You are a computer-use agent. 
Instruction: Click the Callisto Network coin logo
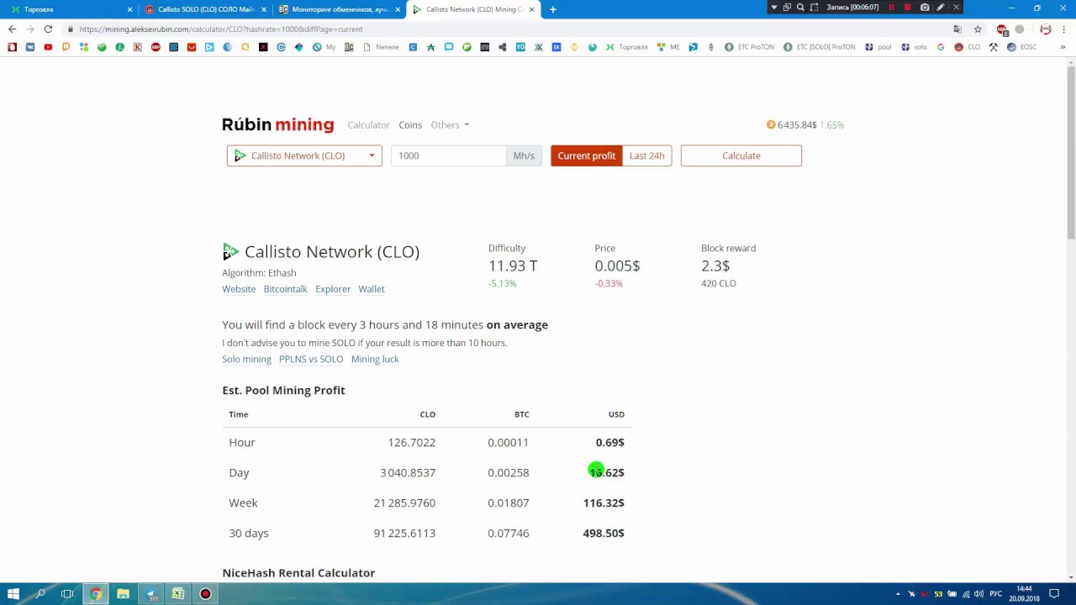click(230, 251)
